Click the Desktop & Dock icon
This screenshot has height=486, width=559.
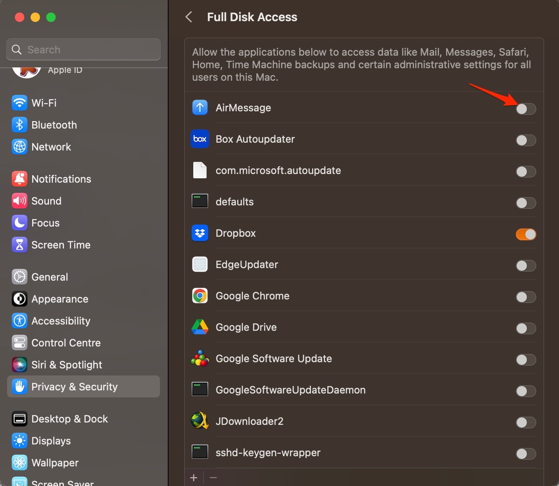[20, 419]
